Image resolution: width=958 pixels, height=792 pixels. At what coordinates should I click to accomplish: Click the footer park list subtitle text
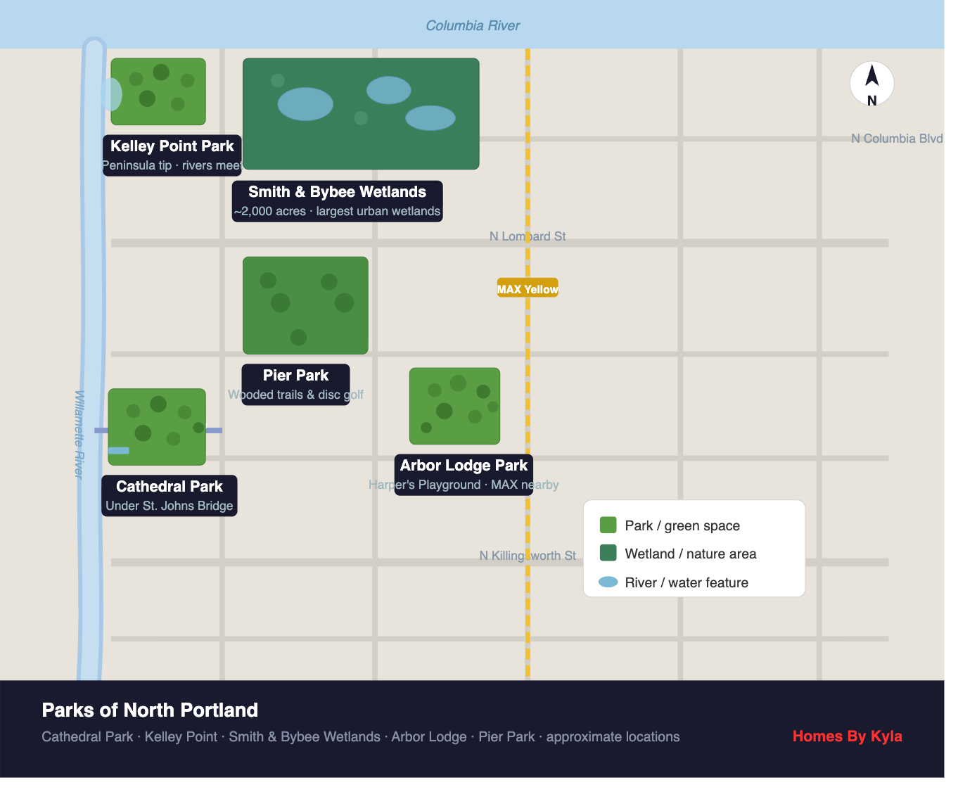tap(361, 737)
